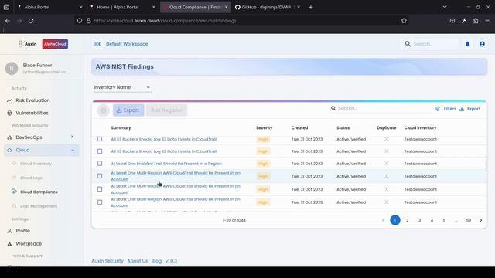Go to page 2 of findings

coord(408,220)
